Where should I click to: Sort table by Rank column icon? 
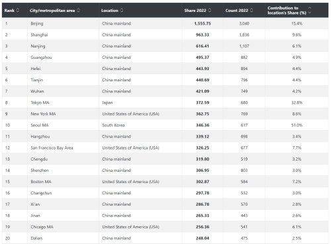coord(18,10)
